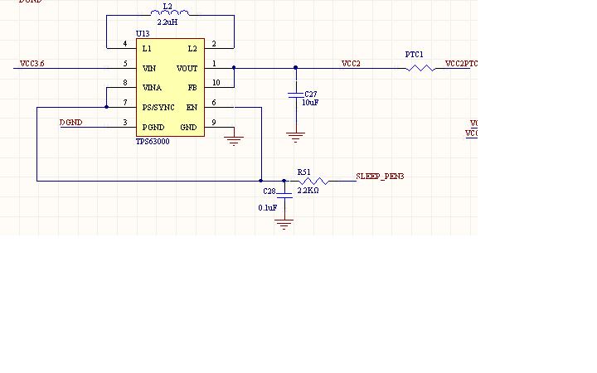The height and width of the screenshot is (373, 597).
Task: Click the L1 pin name on U13
Action: (x=147, y=49)
